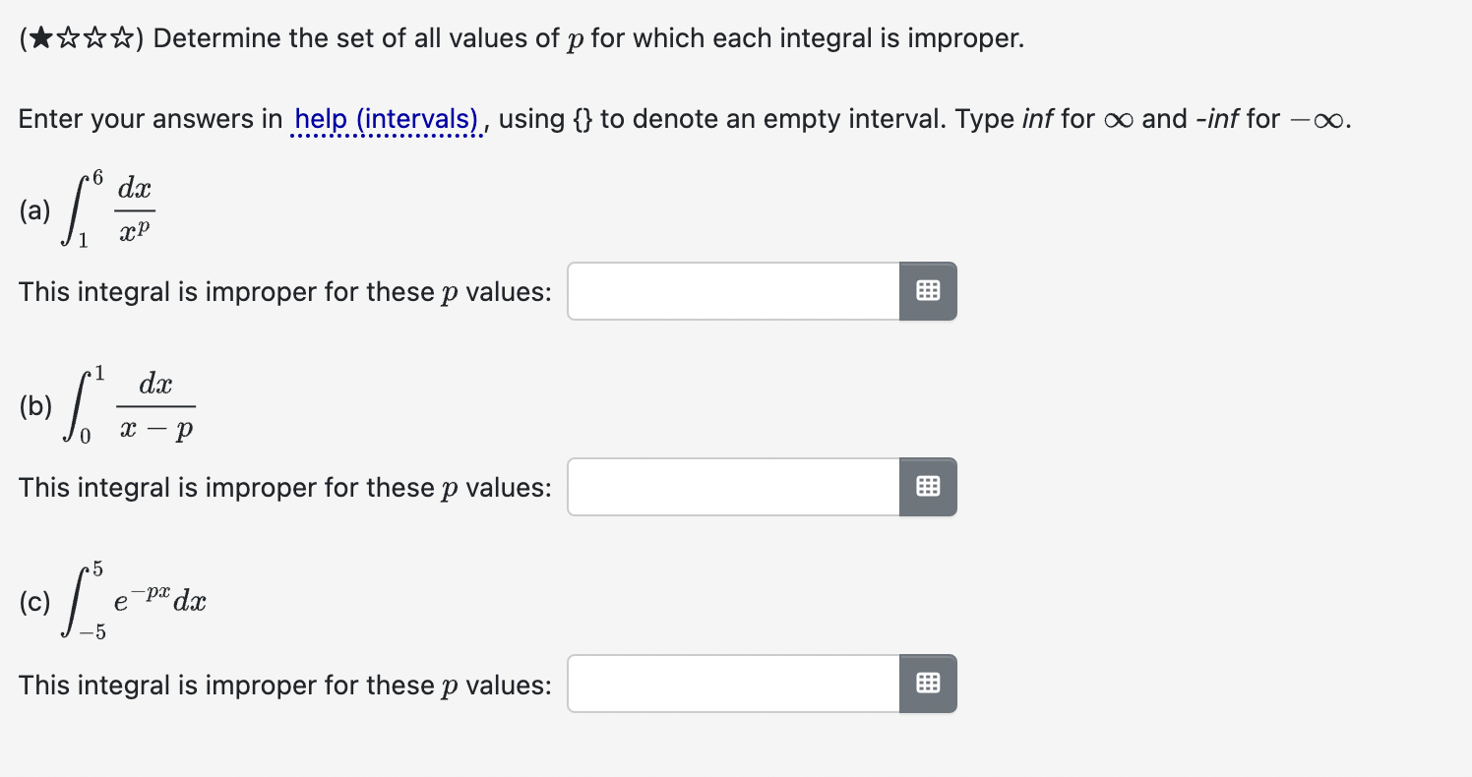Focus the part (c) p values answer box
The image size is (1472, 777).
coord(734,684)
